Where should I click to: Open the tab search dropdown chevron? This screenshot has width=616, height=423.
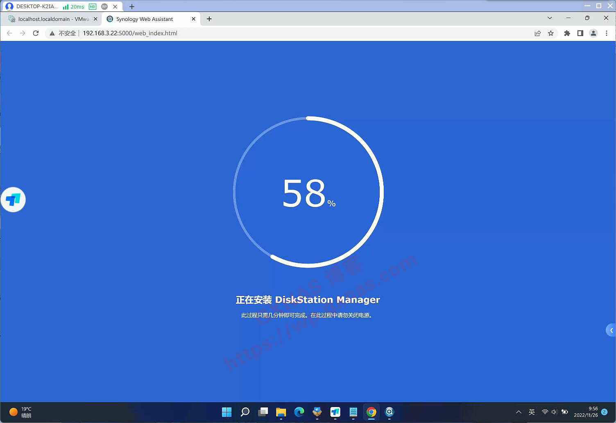pyautogui.click(x=550, y=18)
